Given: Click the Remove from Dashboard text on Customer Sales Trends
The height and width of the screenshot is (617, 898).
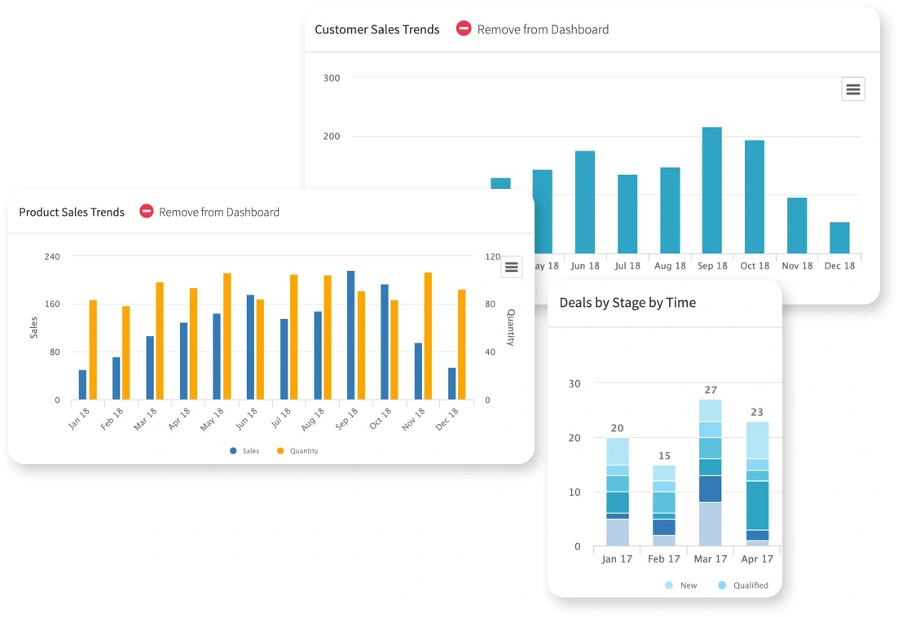Looking at the screenshot, I should (x=543, y=29).
